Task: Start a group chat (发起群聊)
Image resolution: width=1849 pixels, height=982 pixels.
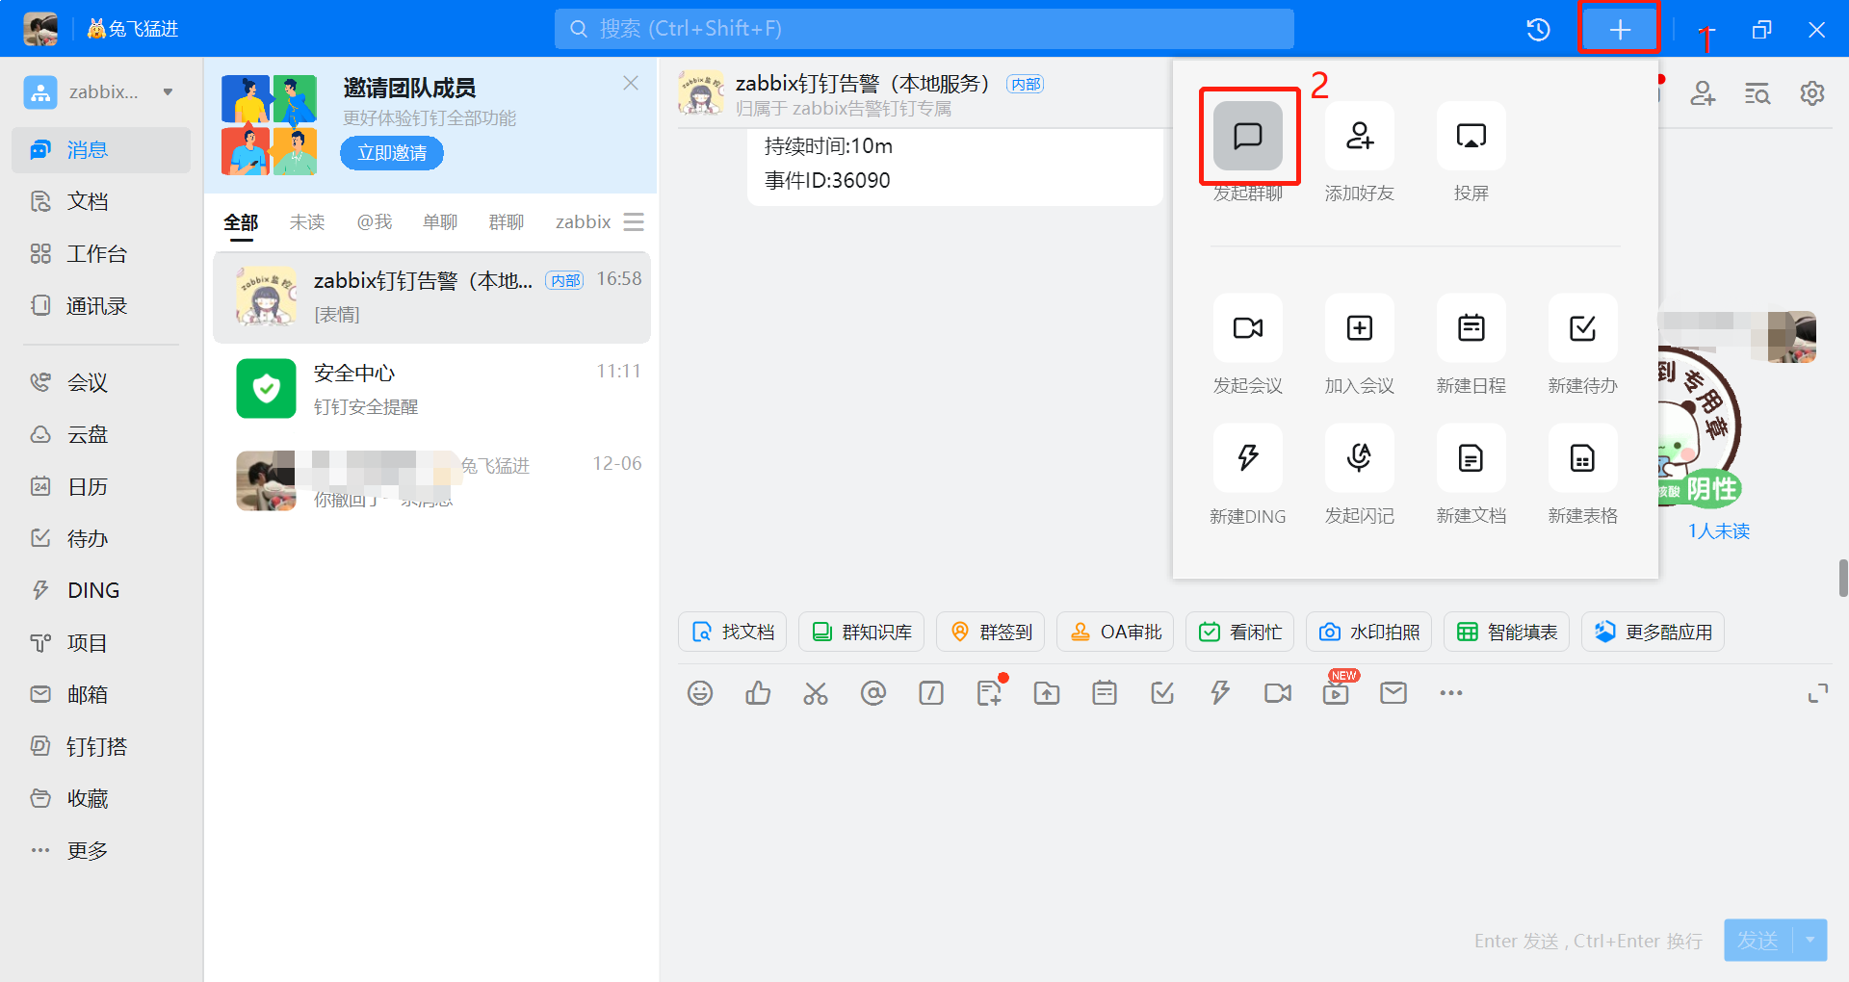Action: [1248, 136]
